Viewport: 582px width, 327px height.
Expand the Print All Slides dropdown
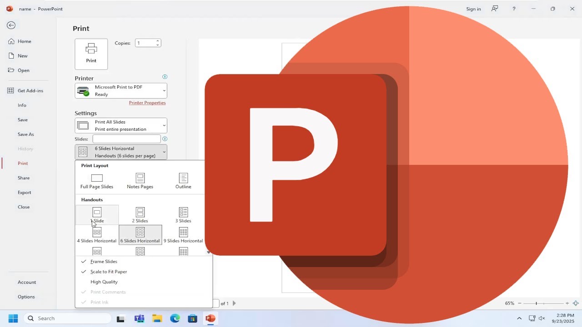pyautogui.click(x=121, y=125)
